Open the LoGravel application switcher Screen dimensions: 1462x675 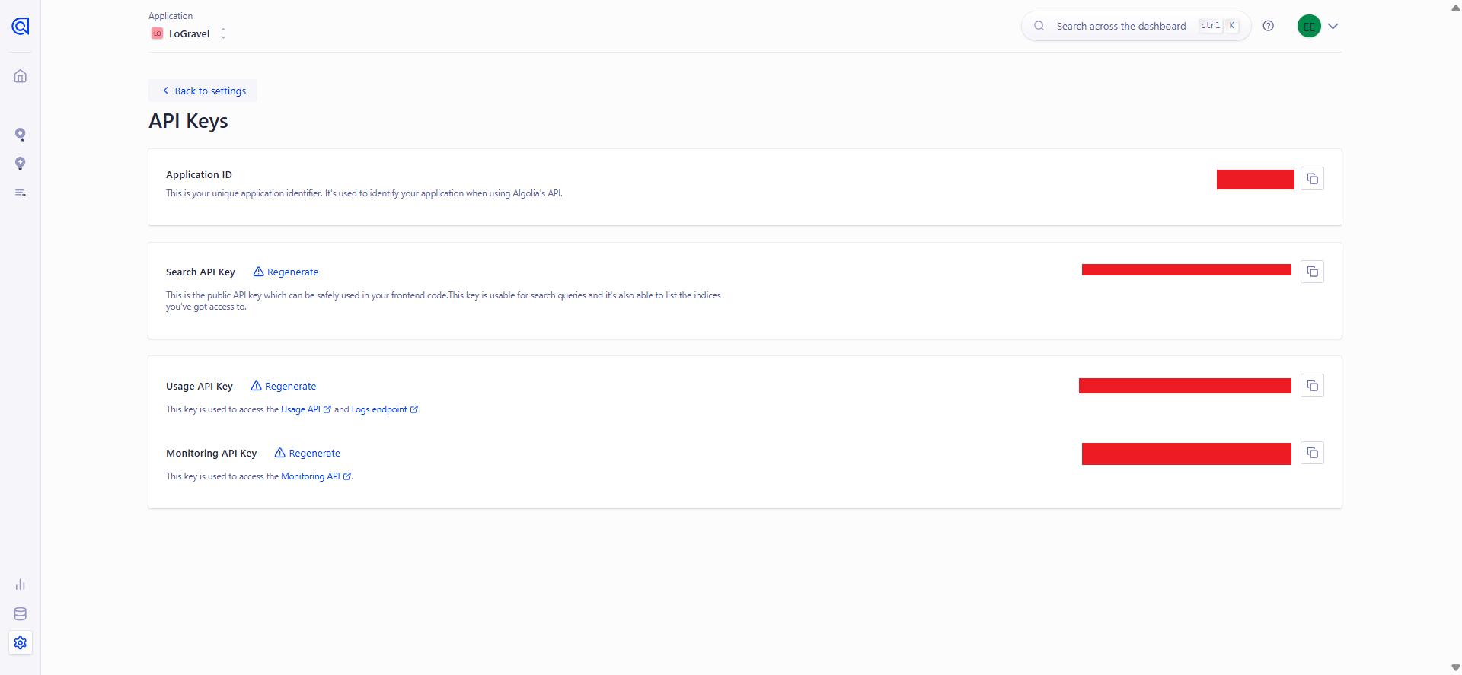[189, 33]
